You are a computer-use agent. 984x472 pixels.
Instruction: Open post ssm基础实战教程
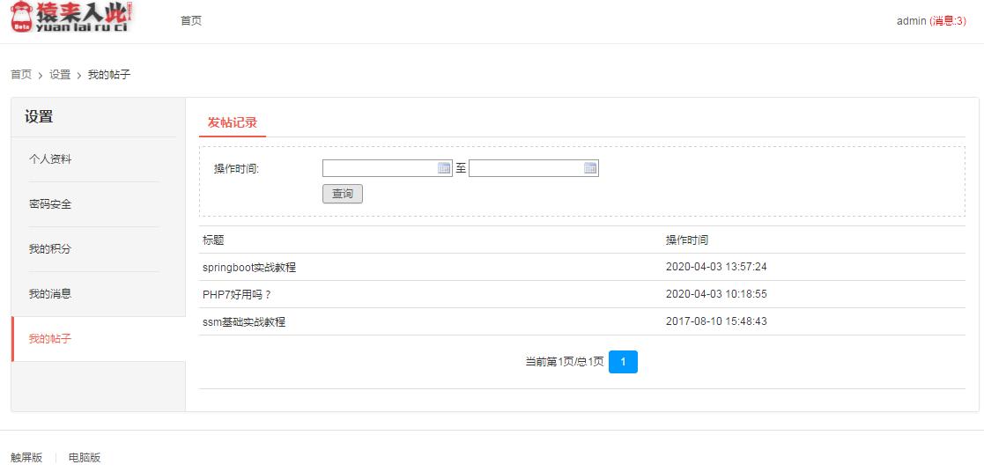coord(244,322)
